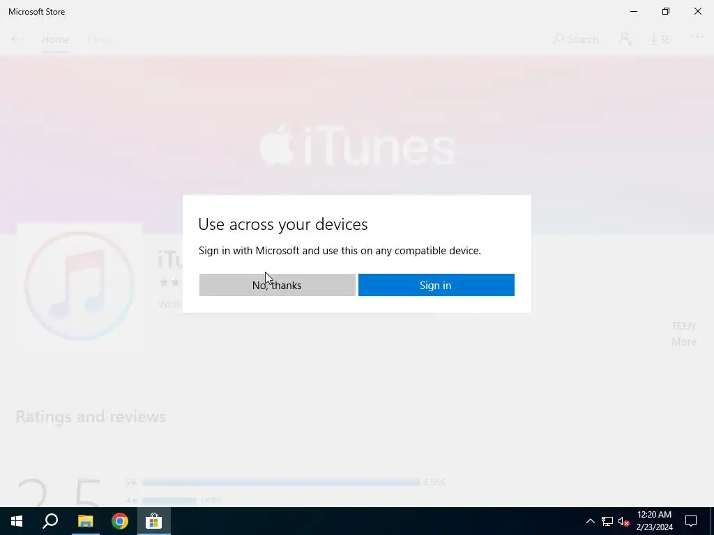Screen dimensions: 714x535
Task: Click the blue Sign in button
Action: pos(436,285)
